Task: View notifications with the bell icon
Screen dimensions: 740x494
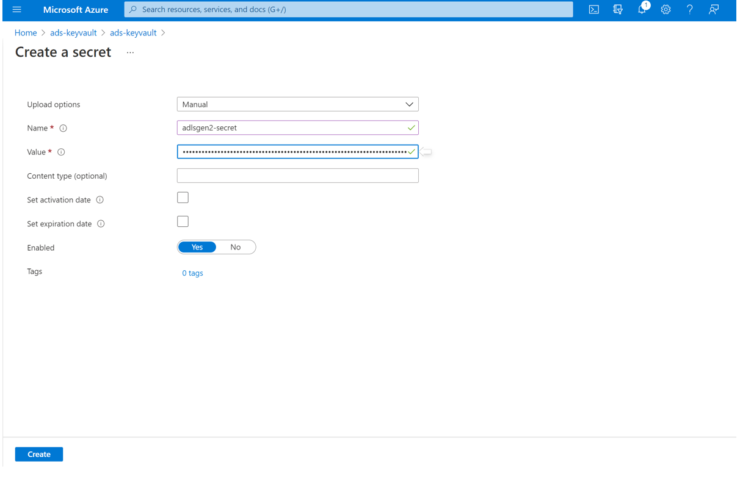Action: [x=642, y=9]
